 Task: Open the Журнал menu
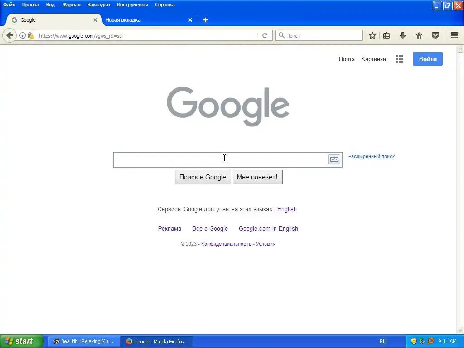(x=71, y=5)
